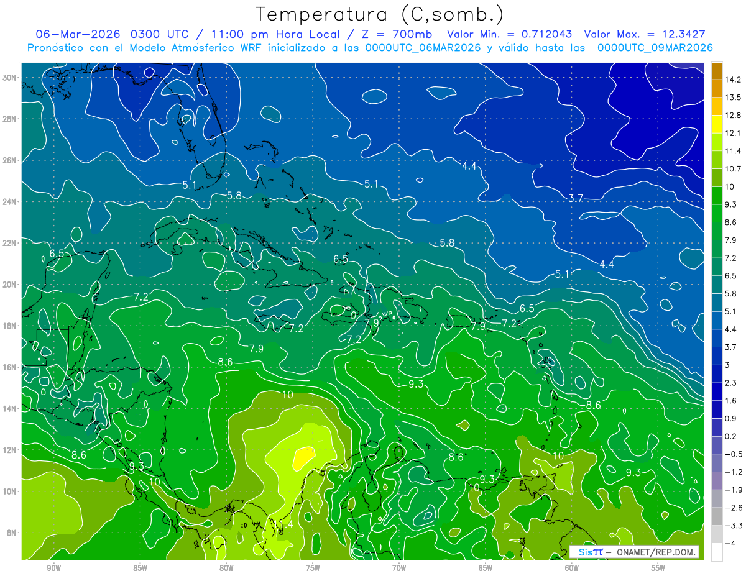Click the 26N latitude axis label
746x576 pixels.
[x=11, y=160]
